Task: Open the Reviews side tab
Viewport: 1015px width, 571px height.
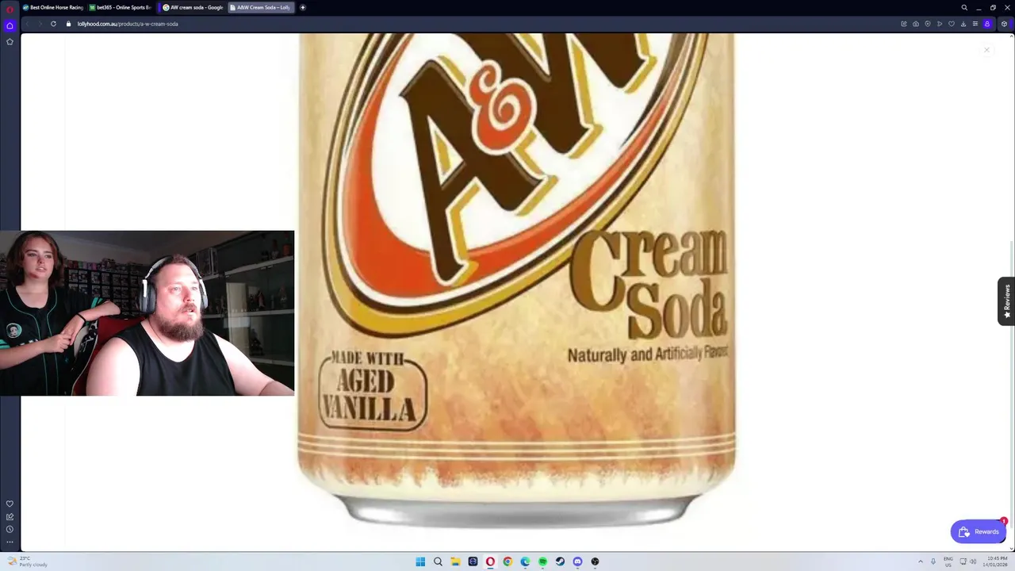Action: pos(1006,301)
